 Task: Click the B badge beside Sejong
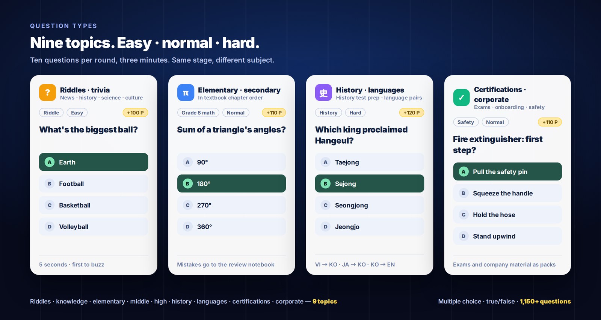(x=325, y=183)
